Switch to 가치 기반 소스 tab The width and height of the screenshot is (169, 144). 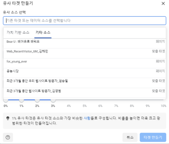[x=18, y=32]
